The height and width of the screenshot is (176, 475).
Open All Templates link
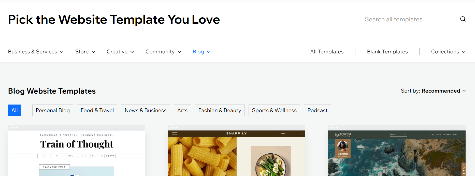tap(327, 52)
